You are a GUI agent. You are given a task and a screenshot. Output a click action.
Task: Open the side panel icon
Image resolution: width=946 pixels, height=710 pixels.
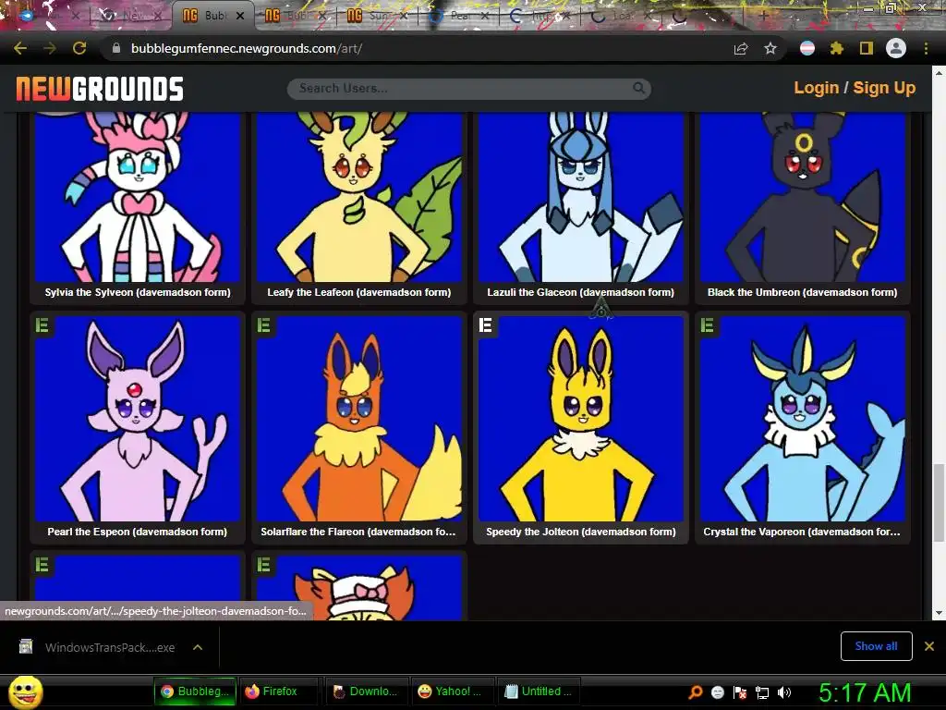(867, 48)
